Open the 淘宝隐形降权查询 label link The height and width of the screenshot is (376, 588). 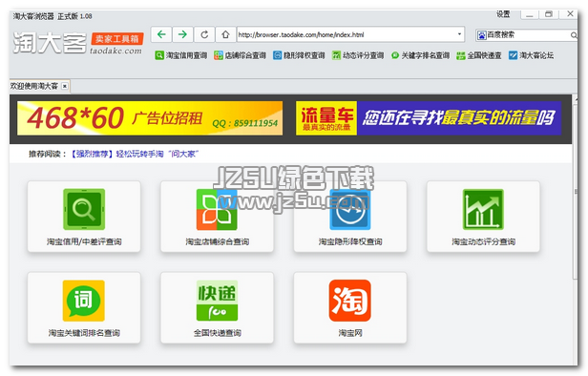[350, 241]
